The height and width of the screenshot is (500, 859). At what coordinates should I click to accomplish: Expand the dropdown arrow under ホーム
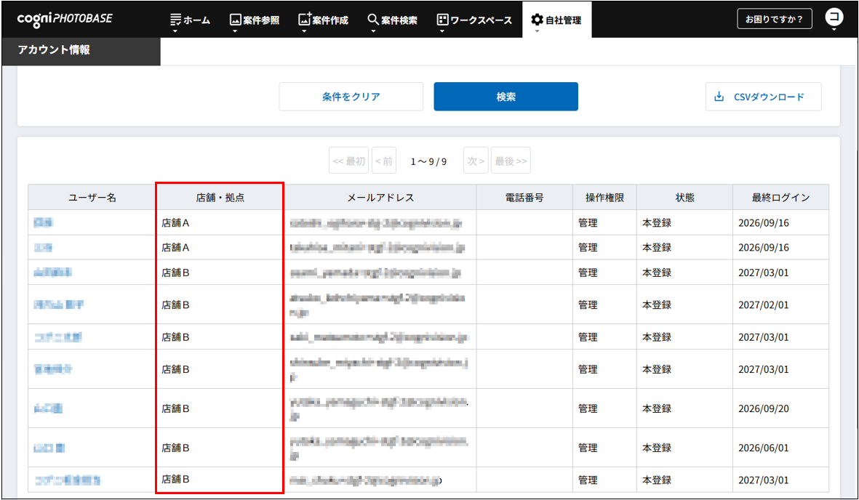(175, 31)
